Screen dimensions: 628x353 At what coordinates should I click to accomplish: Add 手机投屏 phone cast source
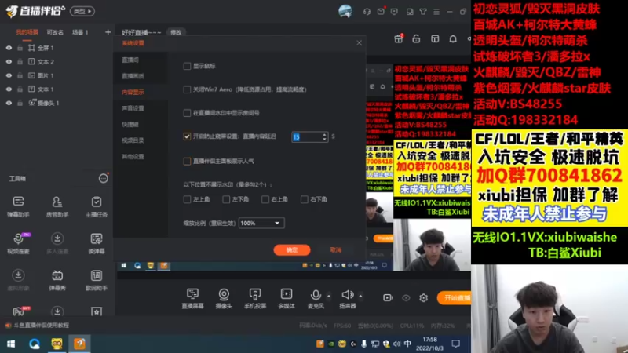255,298
